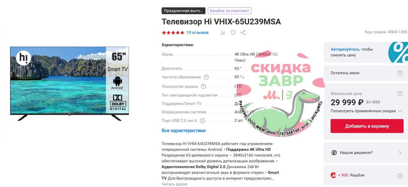The image size is (408, 187).
Task: Click ruble icon beside Нашли дешевле
Action: (334, 153)
